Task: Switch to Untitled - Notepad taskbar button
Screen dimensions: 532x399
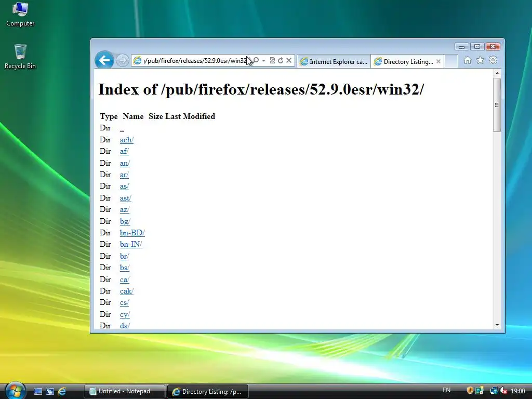Action: point(125,391)
